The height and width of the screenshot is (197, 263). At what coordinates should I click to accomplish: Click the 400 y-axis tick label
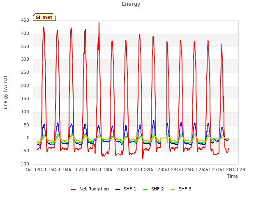(25, 34)
